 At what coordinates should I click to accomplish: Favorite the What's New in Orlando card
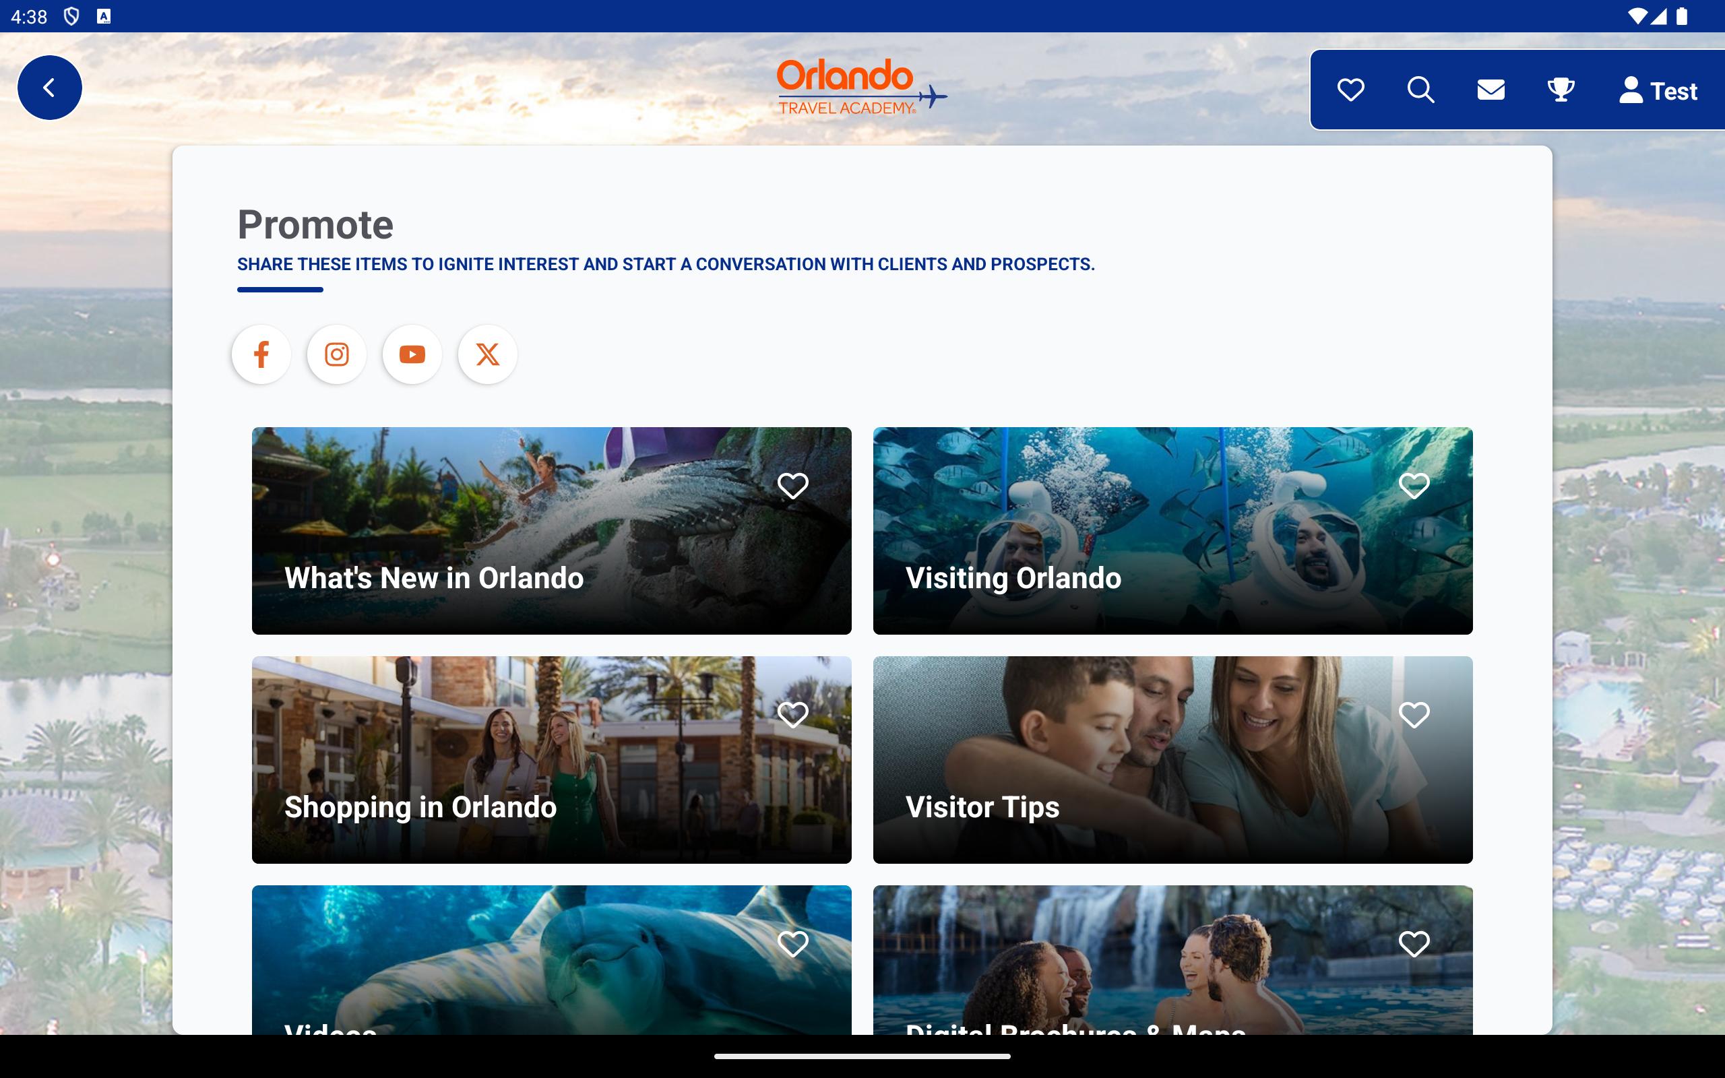tap(792, 486)
